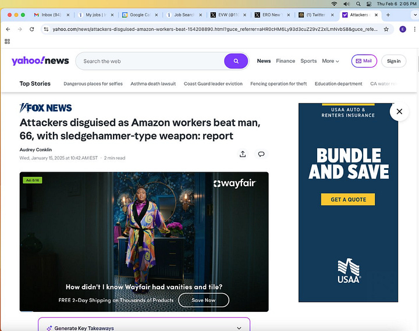
Task: Click the Mail button
Action: 364,61
